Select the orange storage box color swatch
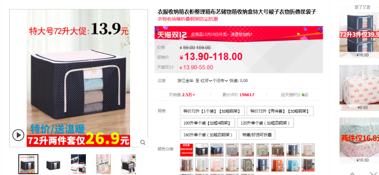 point(278,165)
